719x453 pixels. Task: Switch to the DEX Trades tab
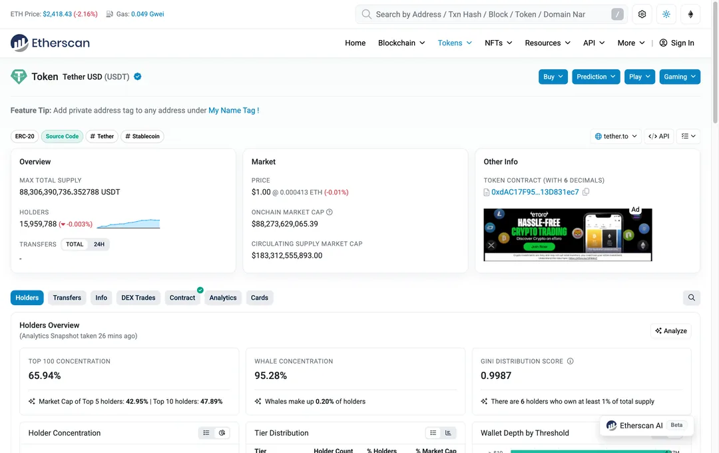click(x=138, y=297)
